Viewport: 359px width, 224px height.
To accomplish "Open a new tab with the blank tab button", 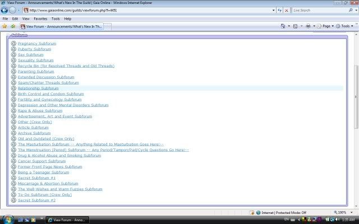I will coord(107,27).
